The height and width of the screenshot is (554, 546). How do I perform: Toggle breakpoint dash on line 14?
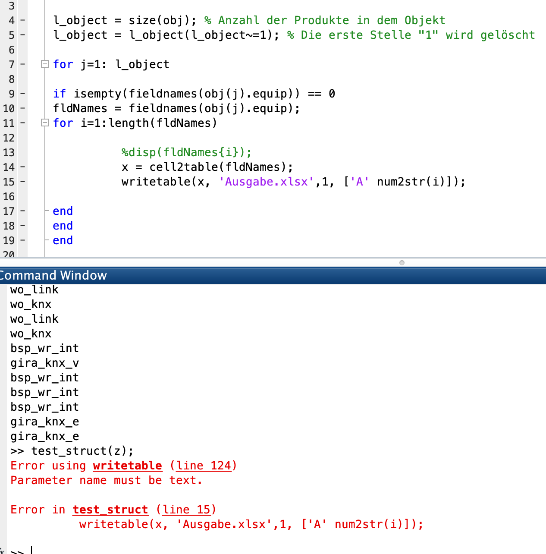(23, 167)
